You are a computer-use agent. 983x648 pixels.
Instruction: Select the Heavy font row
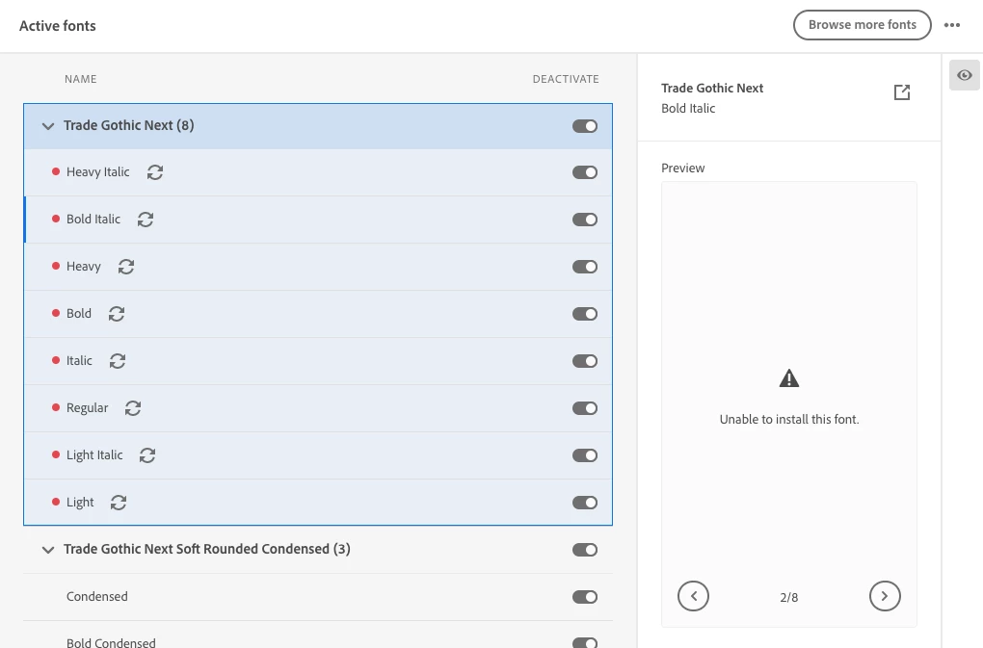[x=318, y=267]
